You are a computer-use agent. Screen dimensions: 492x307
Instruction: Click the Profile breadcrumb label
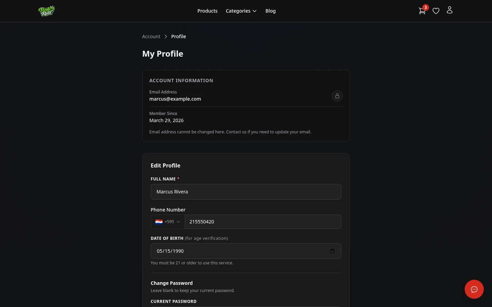point(178,36)
